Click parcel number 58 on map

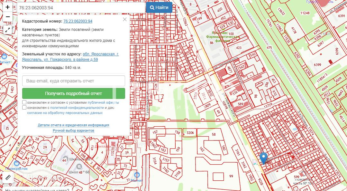[214, 135]
